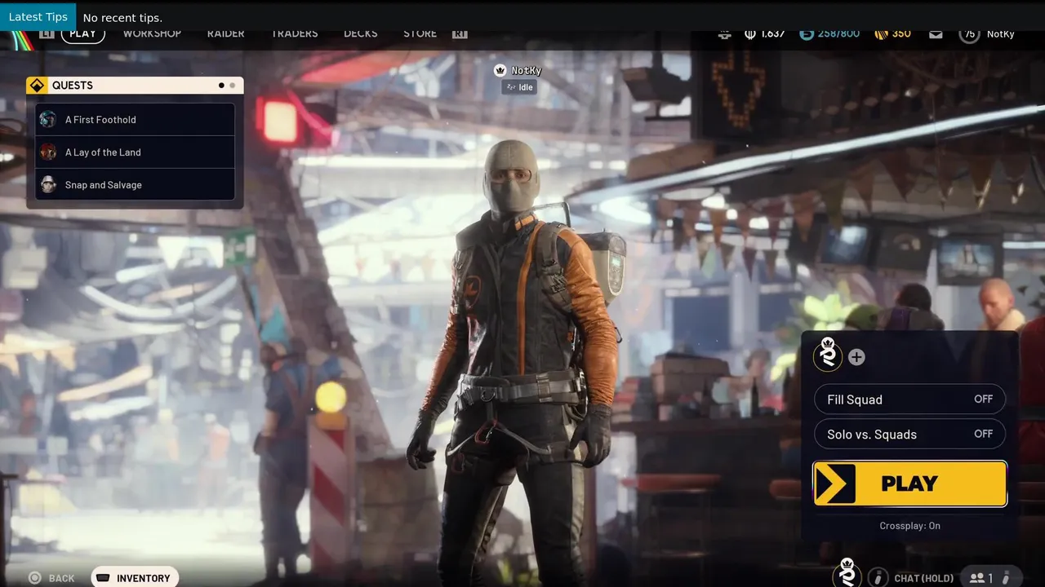Toggle Solo vs. Squads setting

pyautogui.click(x=909, y=434)
